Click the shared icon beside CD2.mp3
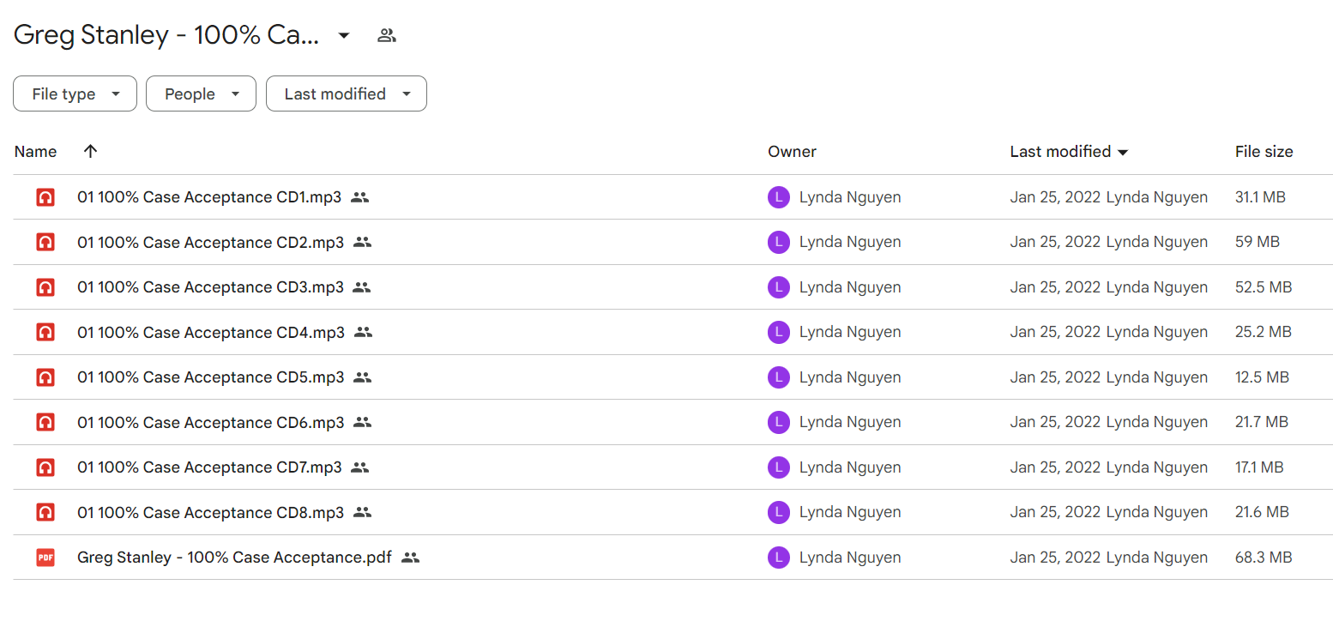This screenshot has width=1333, height=639. pos(362,243)
